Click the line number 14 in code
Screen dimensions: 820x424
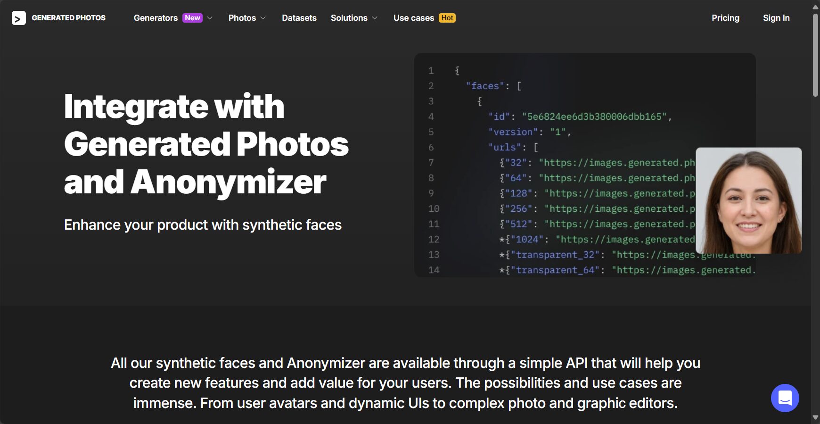(x=434, y=270)
